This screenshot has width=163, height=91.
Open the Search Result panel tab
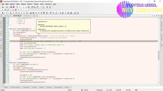click(x=16, y=87)
